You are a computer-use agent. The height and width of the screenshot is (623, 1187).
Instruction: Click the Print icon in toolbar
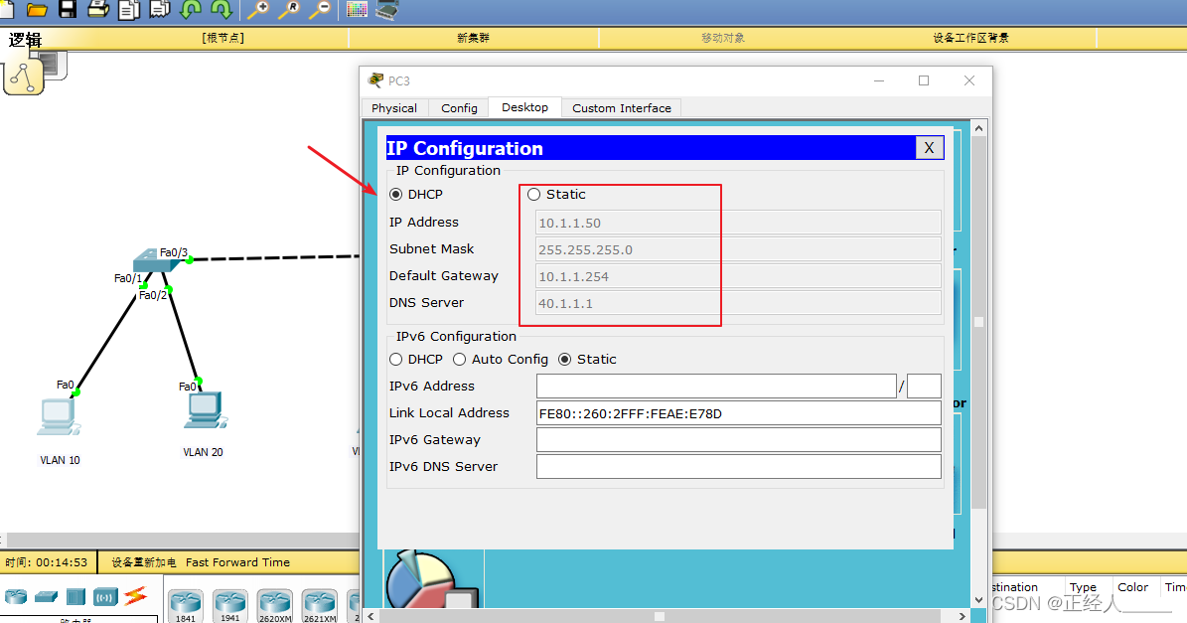[x=95, y=10]
